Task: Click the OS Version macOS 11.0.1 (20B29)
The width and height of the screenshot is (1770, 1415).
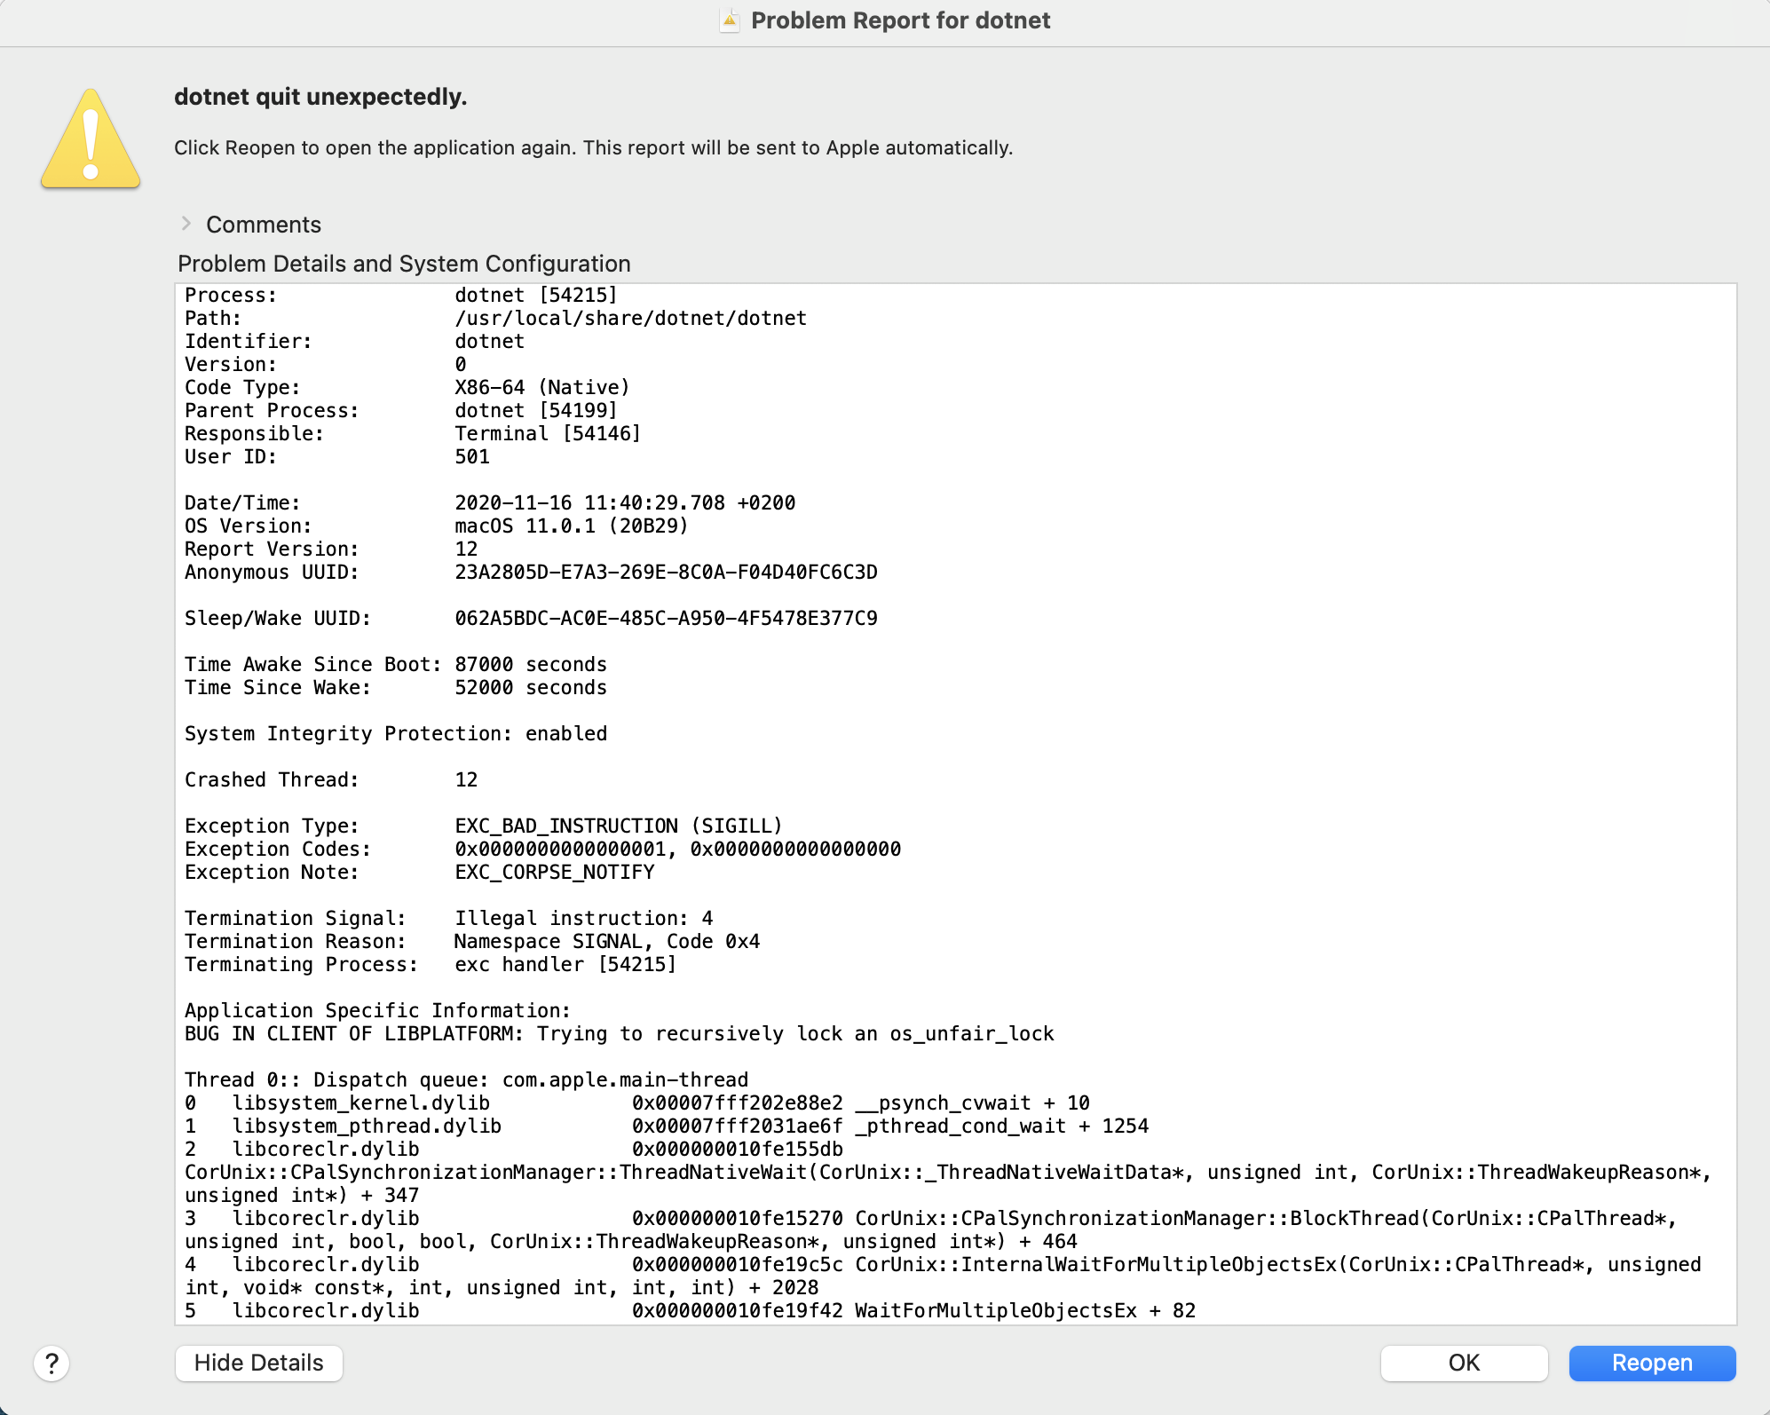Action: [x=571, y=526]
